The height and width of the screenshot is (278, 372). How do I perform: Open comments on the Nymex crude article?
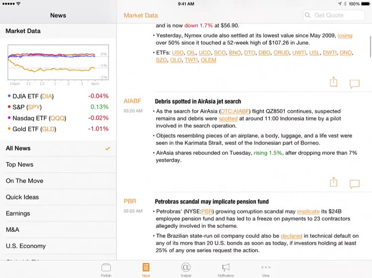[355, 84]
